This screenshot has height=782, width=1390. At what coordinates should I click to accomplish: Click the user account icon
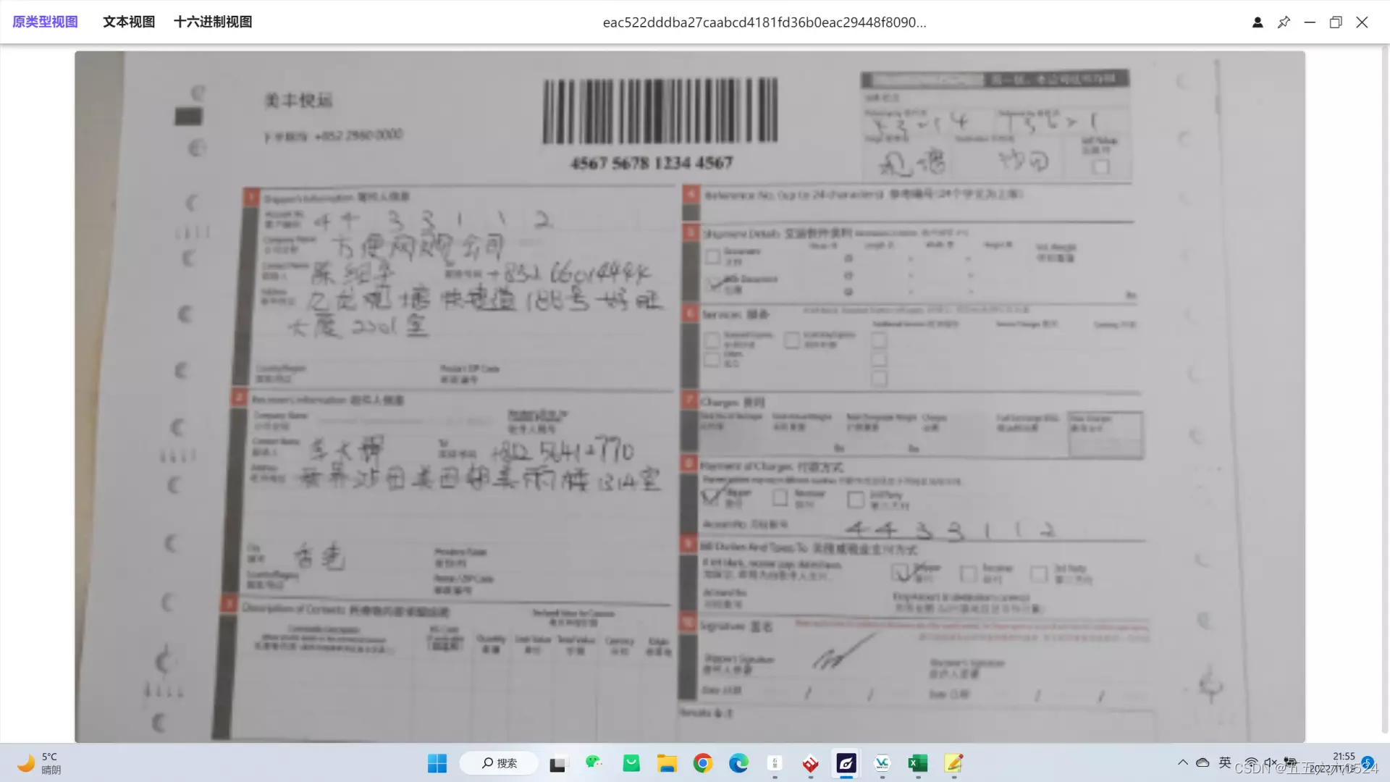coord(1258,22)
